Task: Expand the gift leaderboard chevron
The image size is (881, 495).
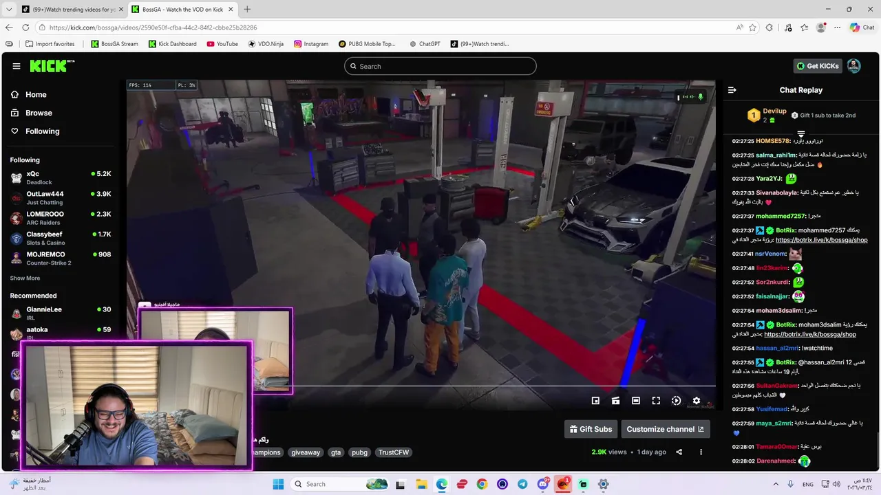Action: click(801, 133)
